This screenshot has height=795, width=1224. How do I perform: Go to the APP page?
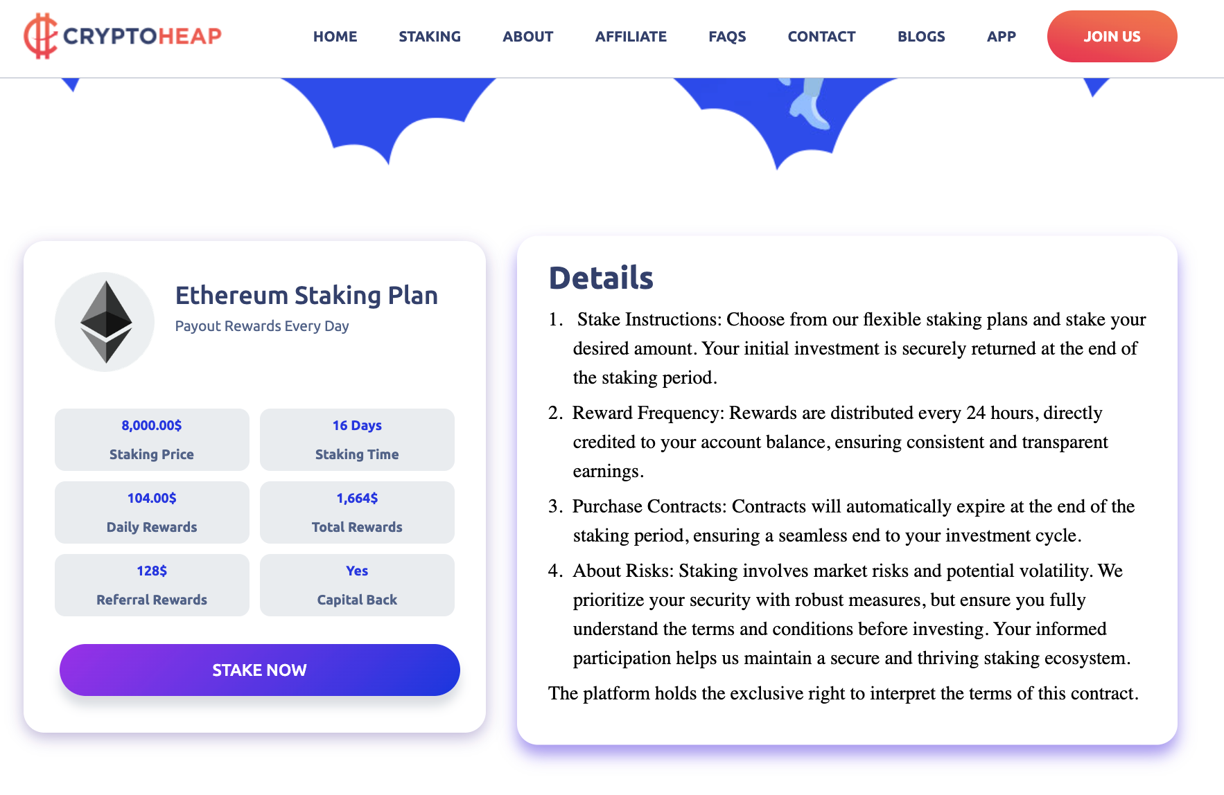(x=1002, y=37)
